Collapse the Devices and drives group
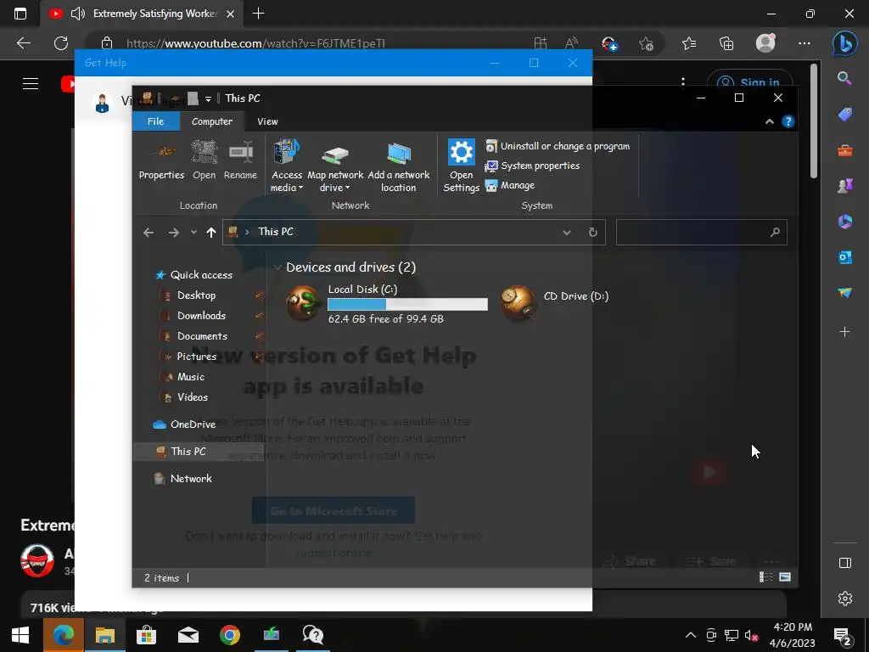869x652 pixels. 278,267
